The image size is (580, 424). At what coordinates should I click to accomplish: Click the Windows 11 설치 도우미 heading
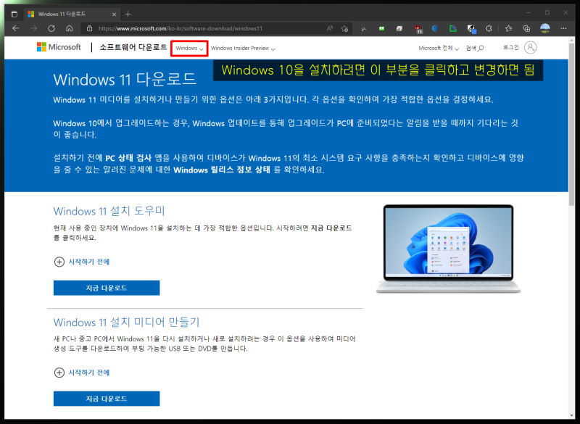(109, 211)
